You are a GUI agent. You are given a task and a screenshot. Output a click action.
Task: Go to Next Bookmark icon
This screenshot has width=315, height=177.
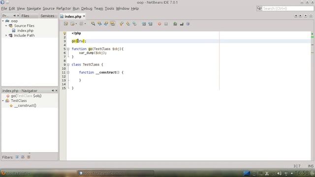tap(128, 24)
